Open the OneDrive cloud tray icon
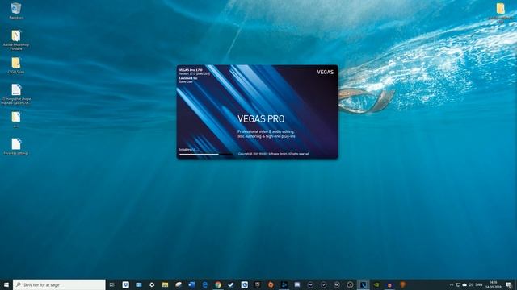The height and width of the screenshot is (290, 517). tap(464, 284)
